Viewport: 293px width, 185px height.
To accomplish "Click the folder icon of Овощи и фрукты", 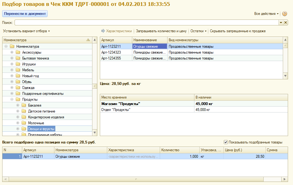I will pos(24,129).
